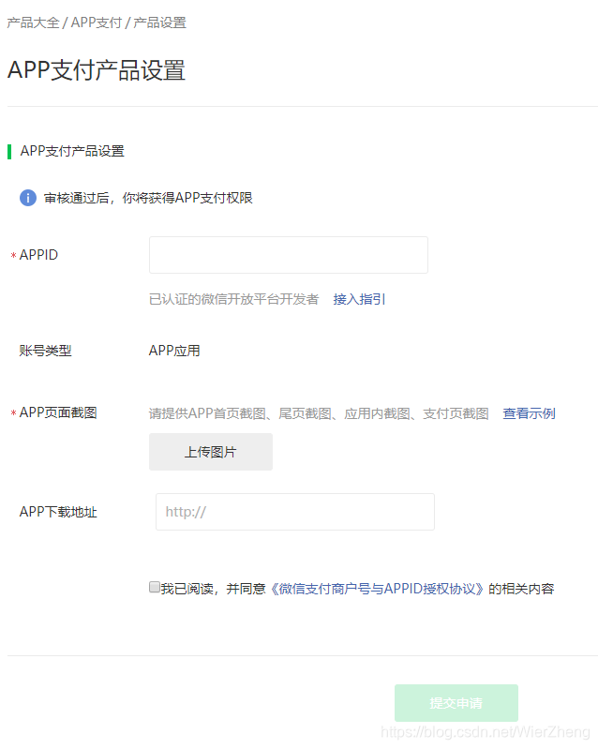Click the APP下载地址 label
598x749 pixels.
tap(58, 512)
